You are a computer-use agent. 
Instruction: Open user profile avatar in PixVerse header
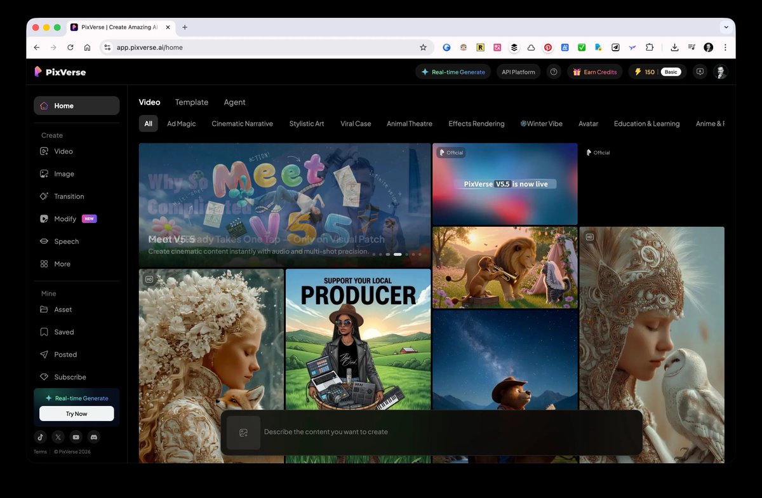[720, 72]
